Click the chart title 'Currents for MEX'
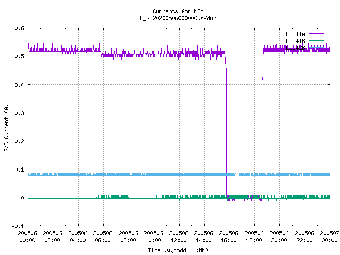 pyautogui.click(x=178, y=11)
